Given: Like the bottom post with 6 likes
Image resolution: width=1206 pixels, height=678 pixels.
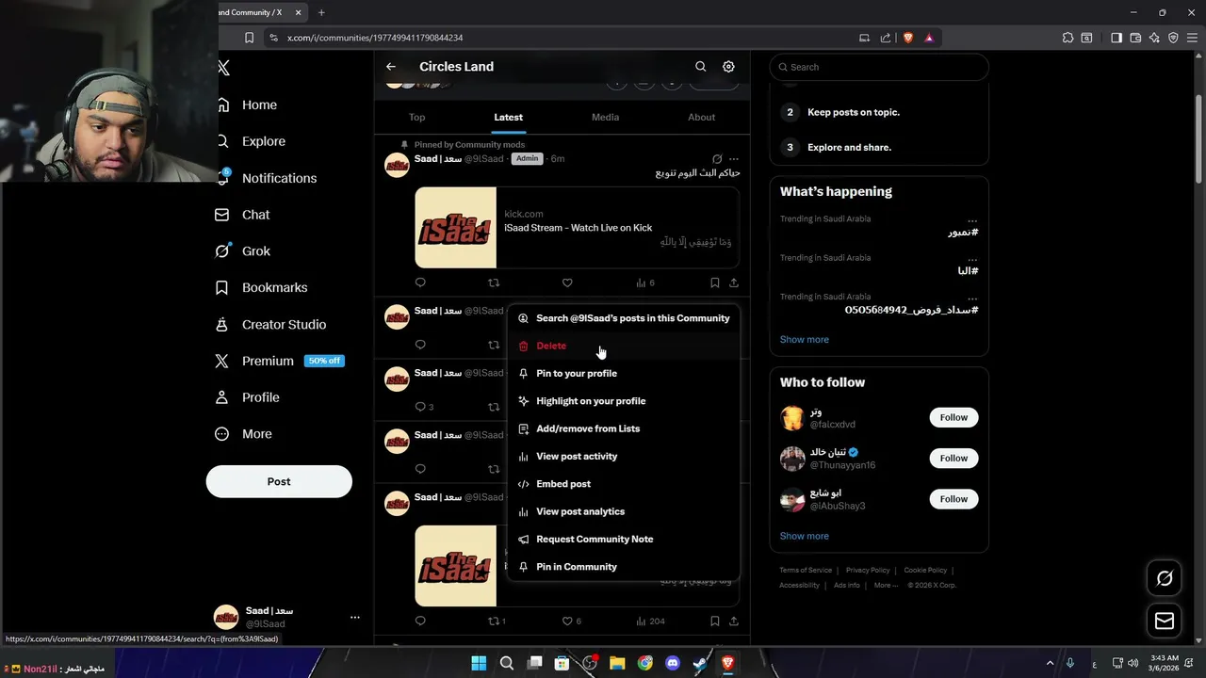Looking at the screenshot, I should [572, 621].
